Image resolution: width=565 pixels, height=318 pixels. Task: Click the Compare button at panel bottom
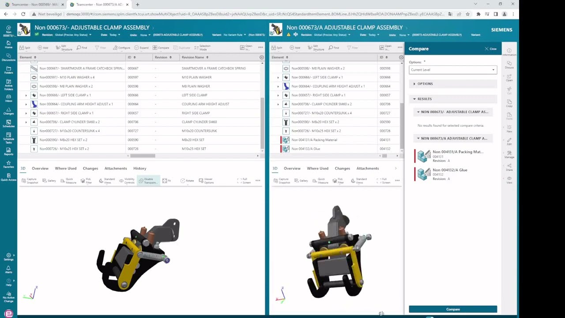click(x=453, y=309)
